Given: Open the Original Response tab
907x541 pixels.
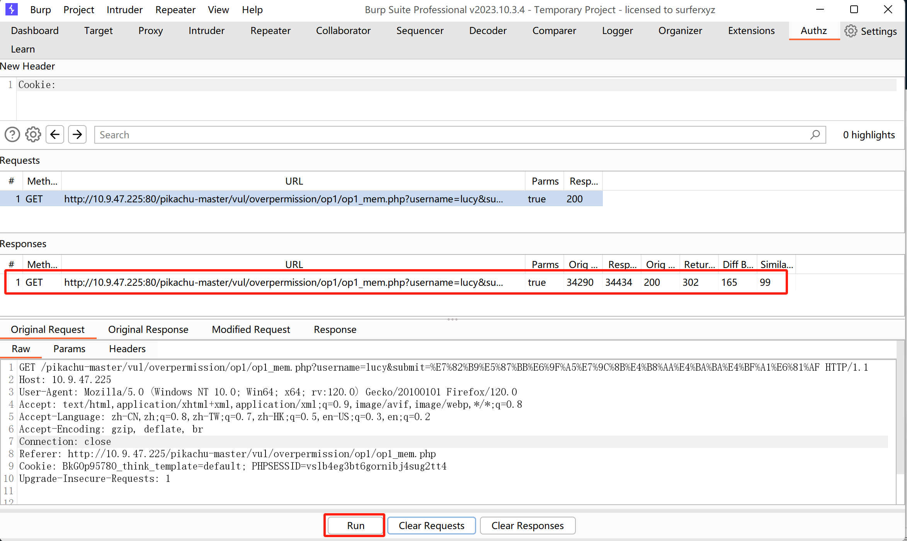Looking at the screenshot, I should pyautogui.click(x=148, y=329).
